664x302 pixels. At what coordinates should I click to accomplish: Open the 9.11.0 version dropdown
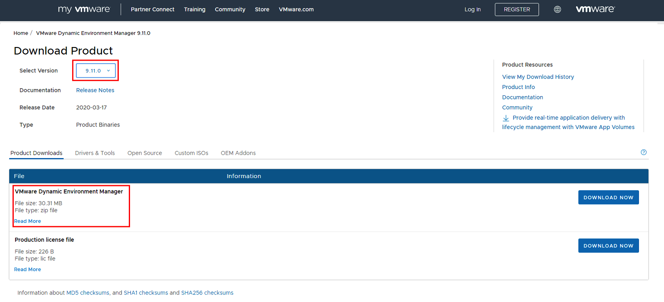96,71
